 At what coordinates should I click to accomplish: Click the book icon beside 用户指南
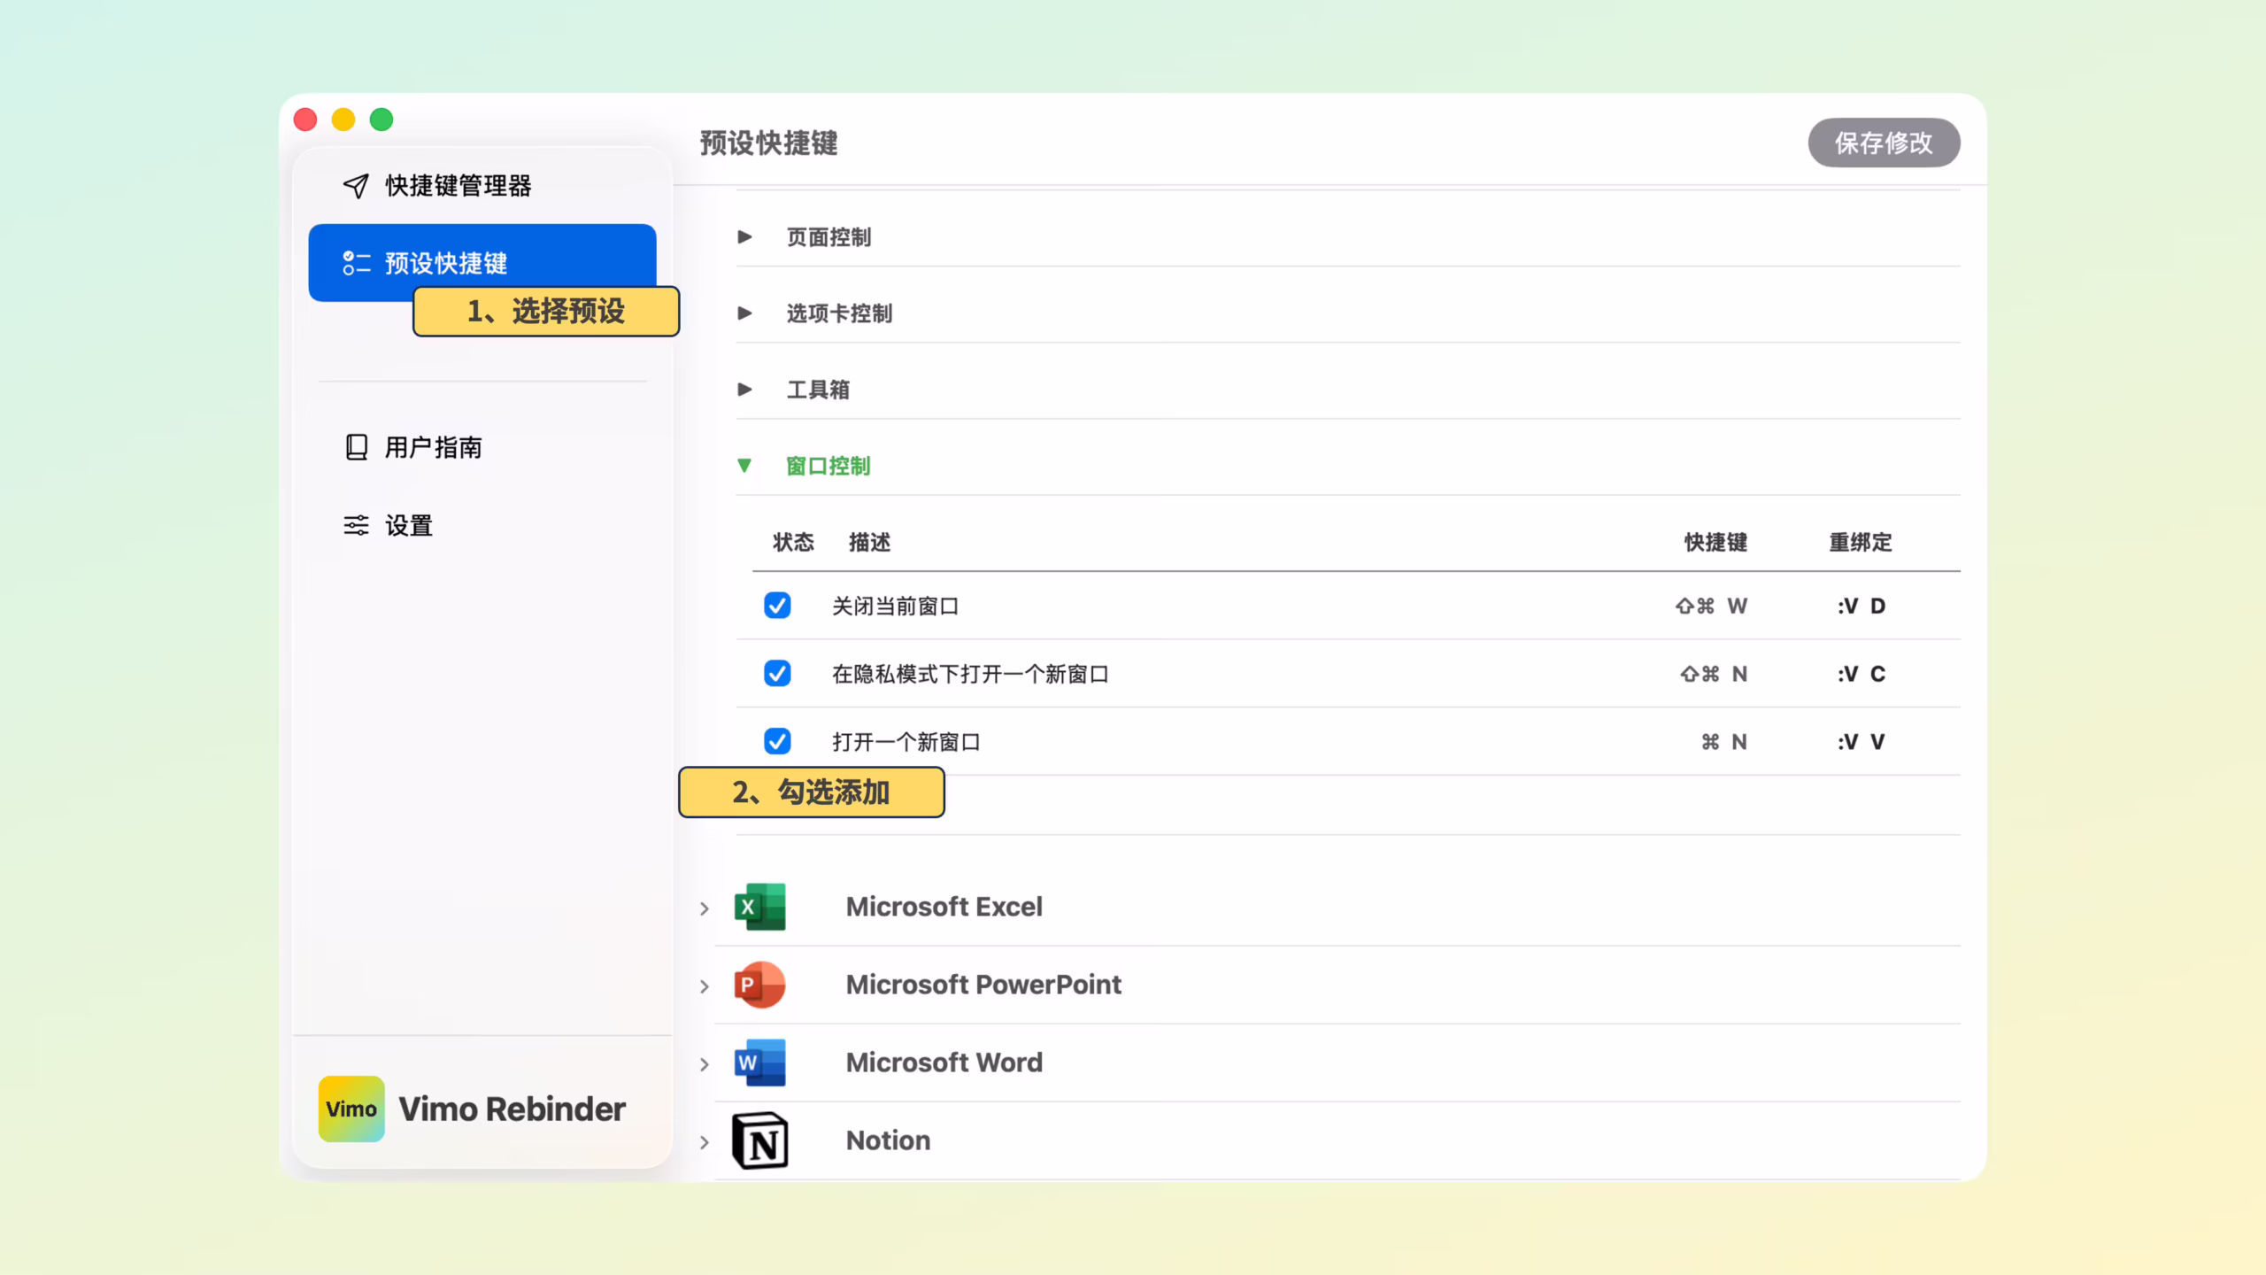(x=355, y=447)
